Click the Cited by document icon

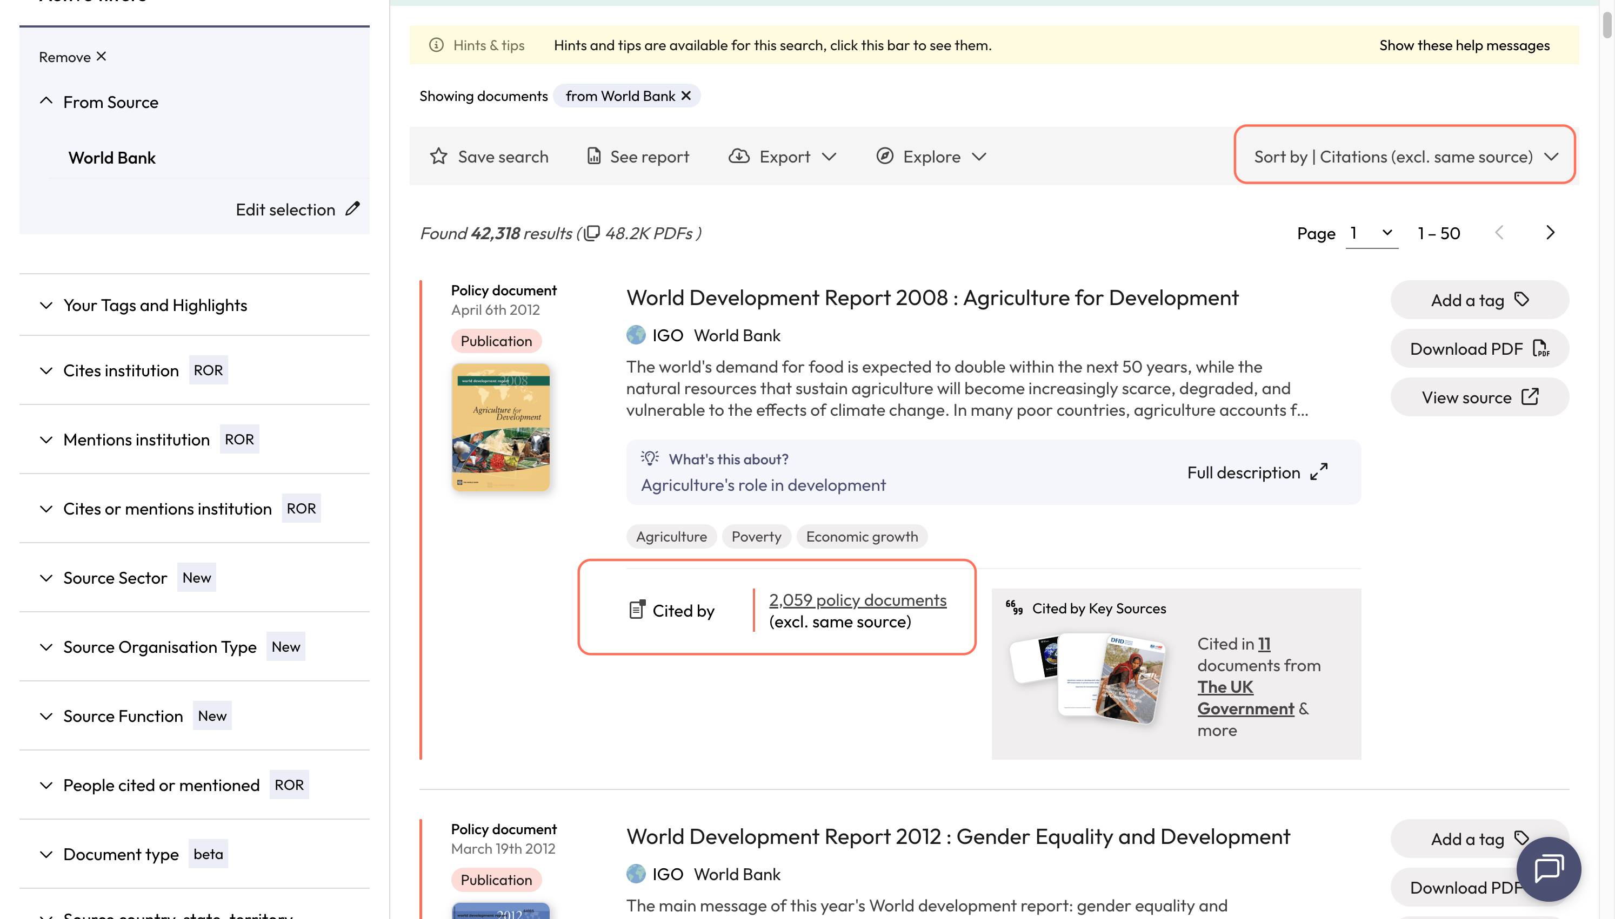[x=637, y=610]
